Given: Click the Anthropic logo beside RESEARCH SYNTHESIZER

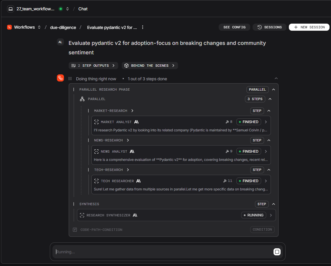Looking at the screenshot, I should (x=135, y=215).
